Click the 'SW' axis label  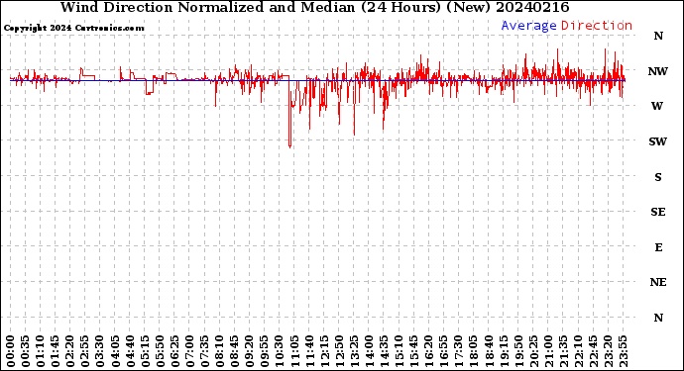point(658,141)
